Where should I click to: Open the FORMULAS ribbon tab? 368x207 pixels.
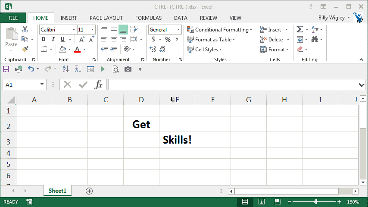tap(148, 18)
